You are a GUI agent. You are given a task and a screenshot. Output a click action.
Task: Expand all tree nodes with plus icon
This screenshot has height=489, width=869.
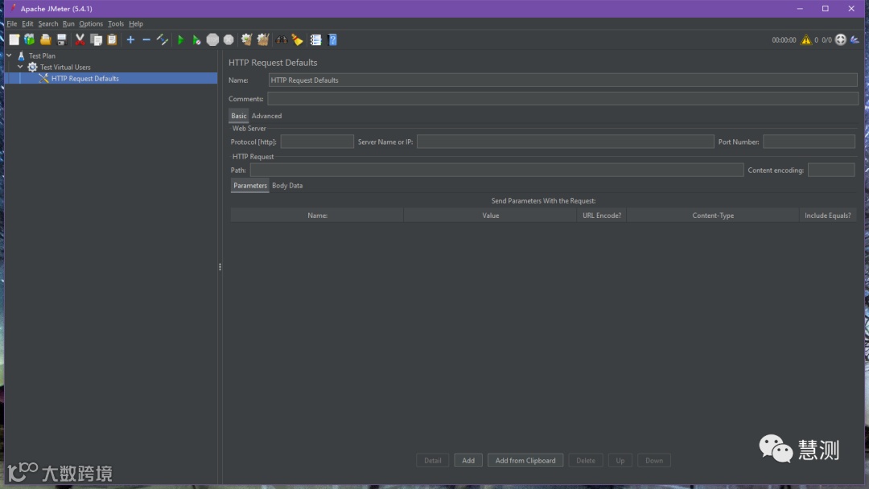pyautogui.click(x=130, y=39)
